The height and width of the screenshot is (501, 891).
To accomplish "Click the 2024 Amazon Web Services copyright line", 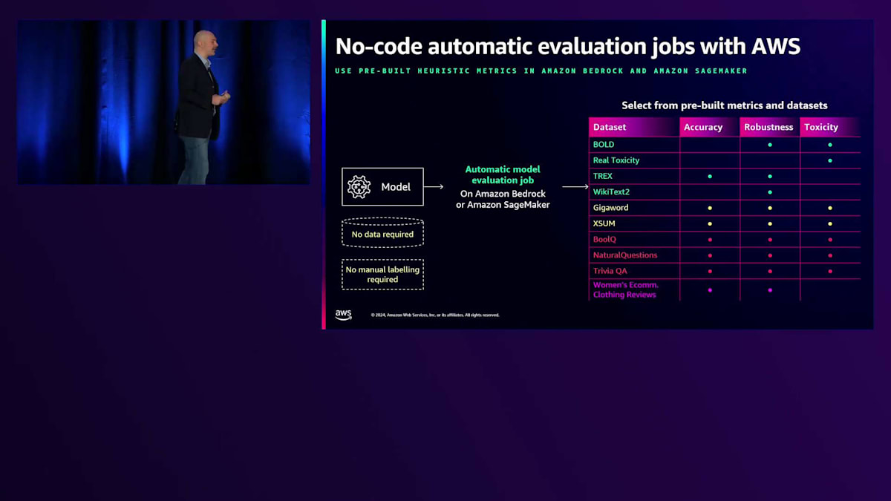I will coord(435,315).
